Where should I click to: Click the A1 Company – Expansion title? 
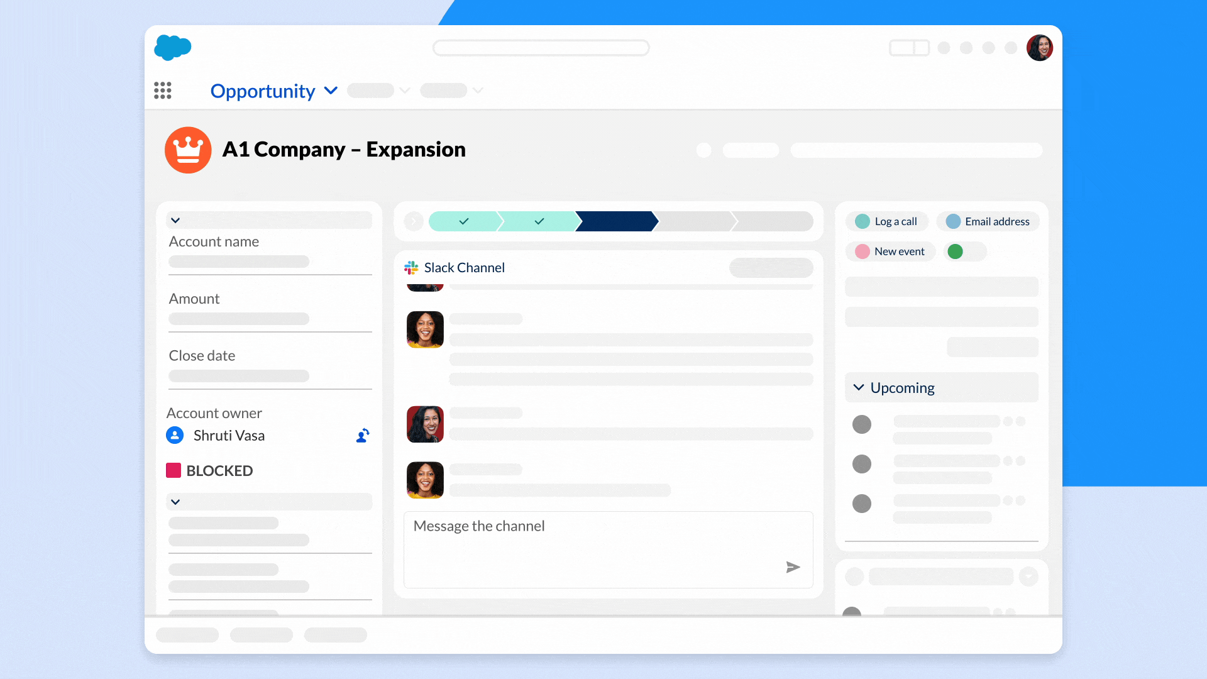pyautogui.click(x=344, y=150)
